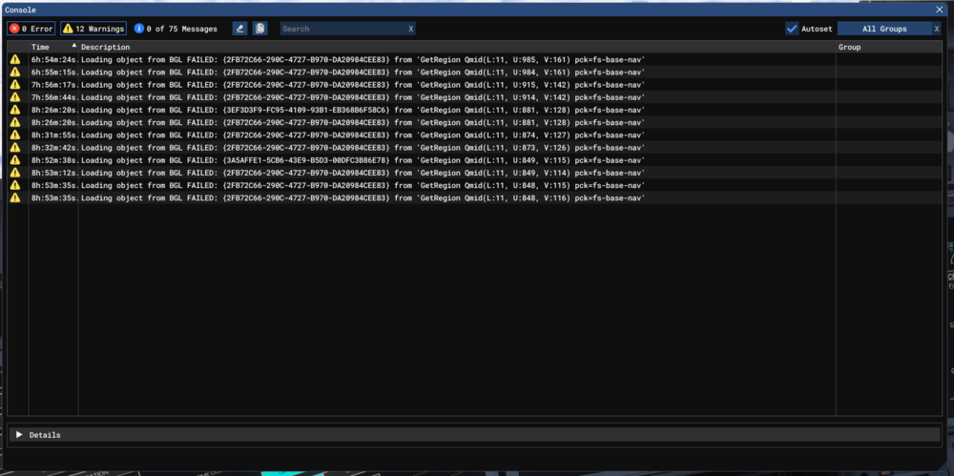
Task: Click warning icon of the 8h:52m:38s entry
Action: pyautogui.click(x=15, y=160)
